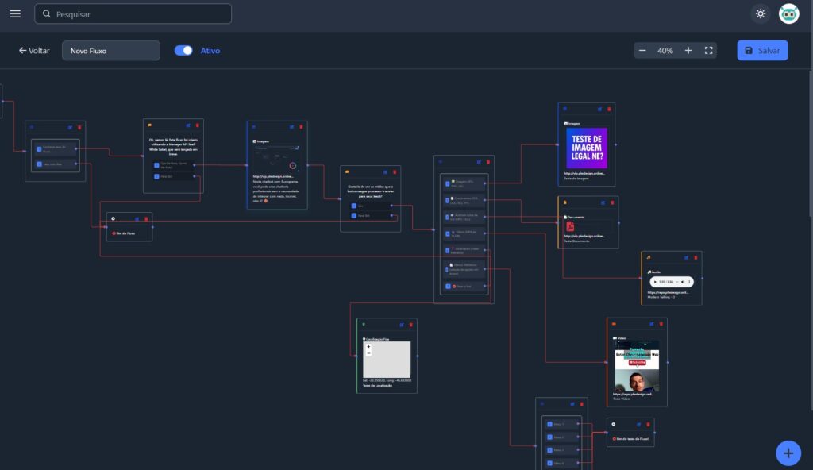
Task: Toggle the Ativo switch off
Action: 183,50
